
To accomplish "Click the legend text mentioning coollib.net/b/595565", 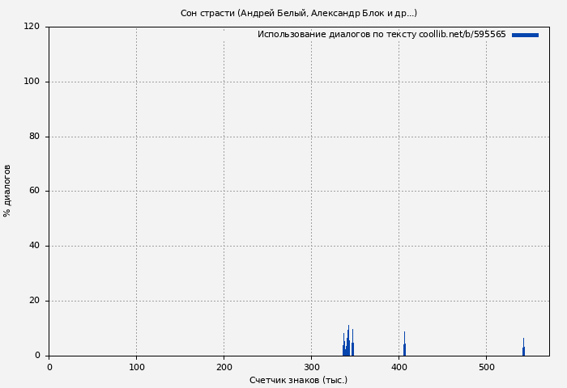I will pos(382,35).
